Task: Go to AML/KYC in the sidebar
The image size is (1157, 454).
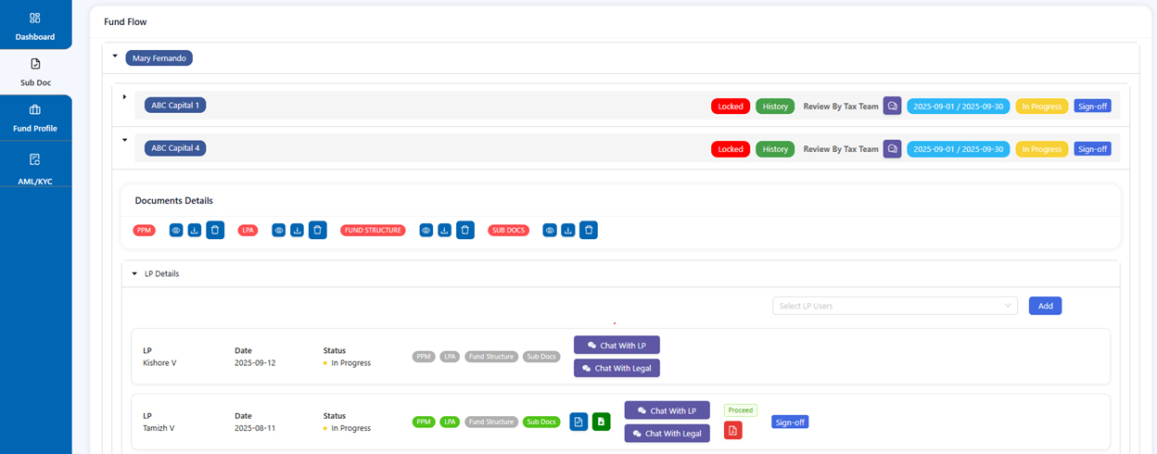Action: 35,169
